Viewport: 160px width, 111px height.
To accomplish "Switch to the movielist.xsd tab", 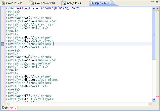I will point(14,3).
